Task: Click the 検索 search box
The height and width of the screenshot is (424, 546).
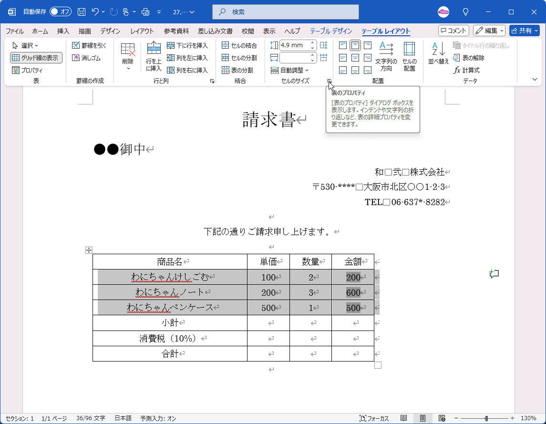Action: pos(286,12)
